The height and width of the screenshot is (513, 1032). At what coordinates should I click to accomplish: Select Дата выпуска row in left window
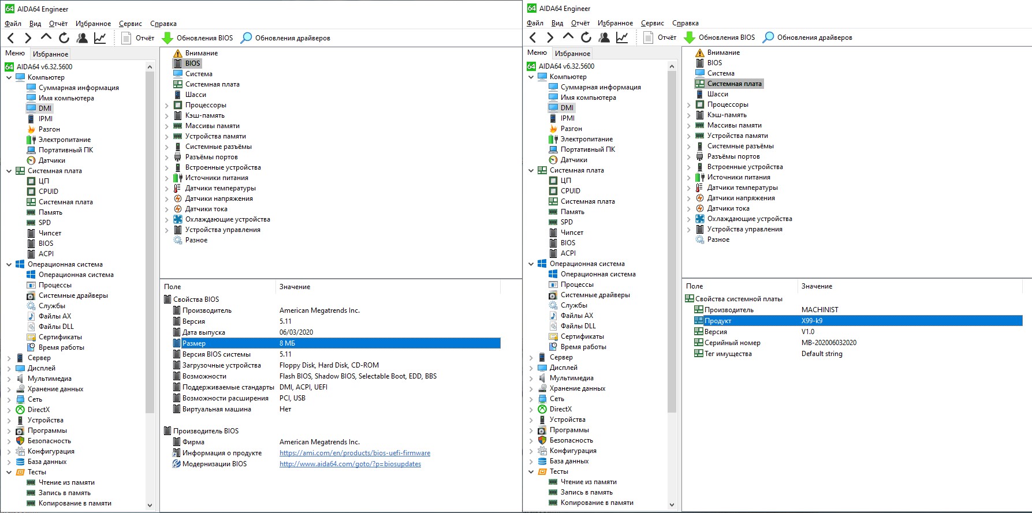click(337, 332)
